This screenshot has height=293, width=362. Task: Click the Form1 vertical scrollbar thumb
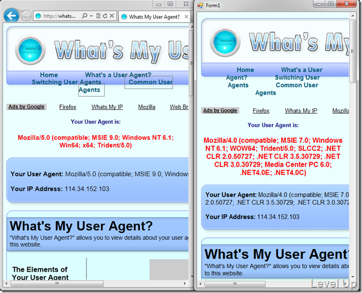(352, 51)
